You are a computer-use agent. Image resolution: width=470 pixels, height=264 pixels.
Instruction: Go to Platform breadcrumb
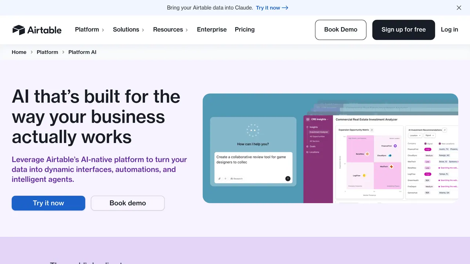[x=47, y=52]
